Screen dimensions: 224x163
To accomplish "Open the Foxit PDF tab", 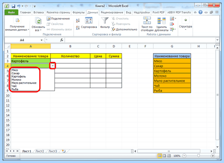I will click(158, 12).
